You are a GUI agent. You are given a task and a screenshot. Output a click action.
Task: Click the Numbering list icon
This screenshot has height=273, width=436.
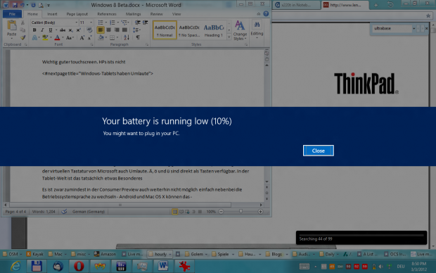click(x=112, y=23)
